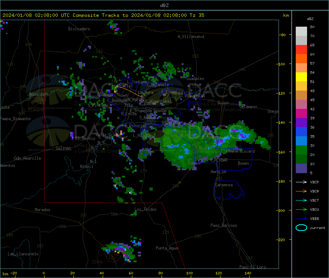Click the Pampa_Diamante map label
The image size is (329, 278).
tap(15, 119)
